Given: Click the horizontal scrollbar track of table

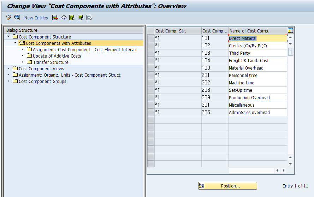Looking at the screenshot, I should (x=251, y=171).
